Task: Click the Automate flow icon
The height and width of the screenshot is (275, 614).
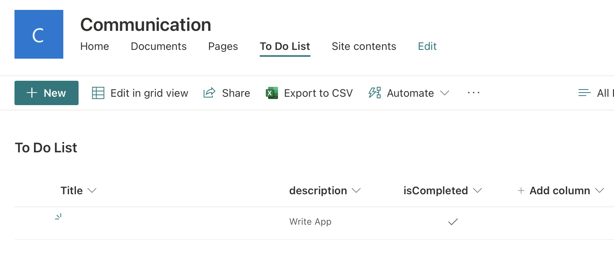Action: 375,93
